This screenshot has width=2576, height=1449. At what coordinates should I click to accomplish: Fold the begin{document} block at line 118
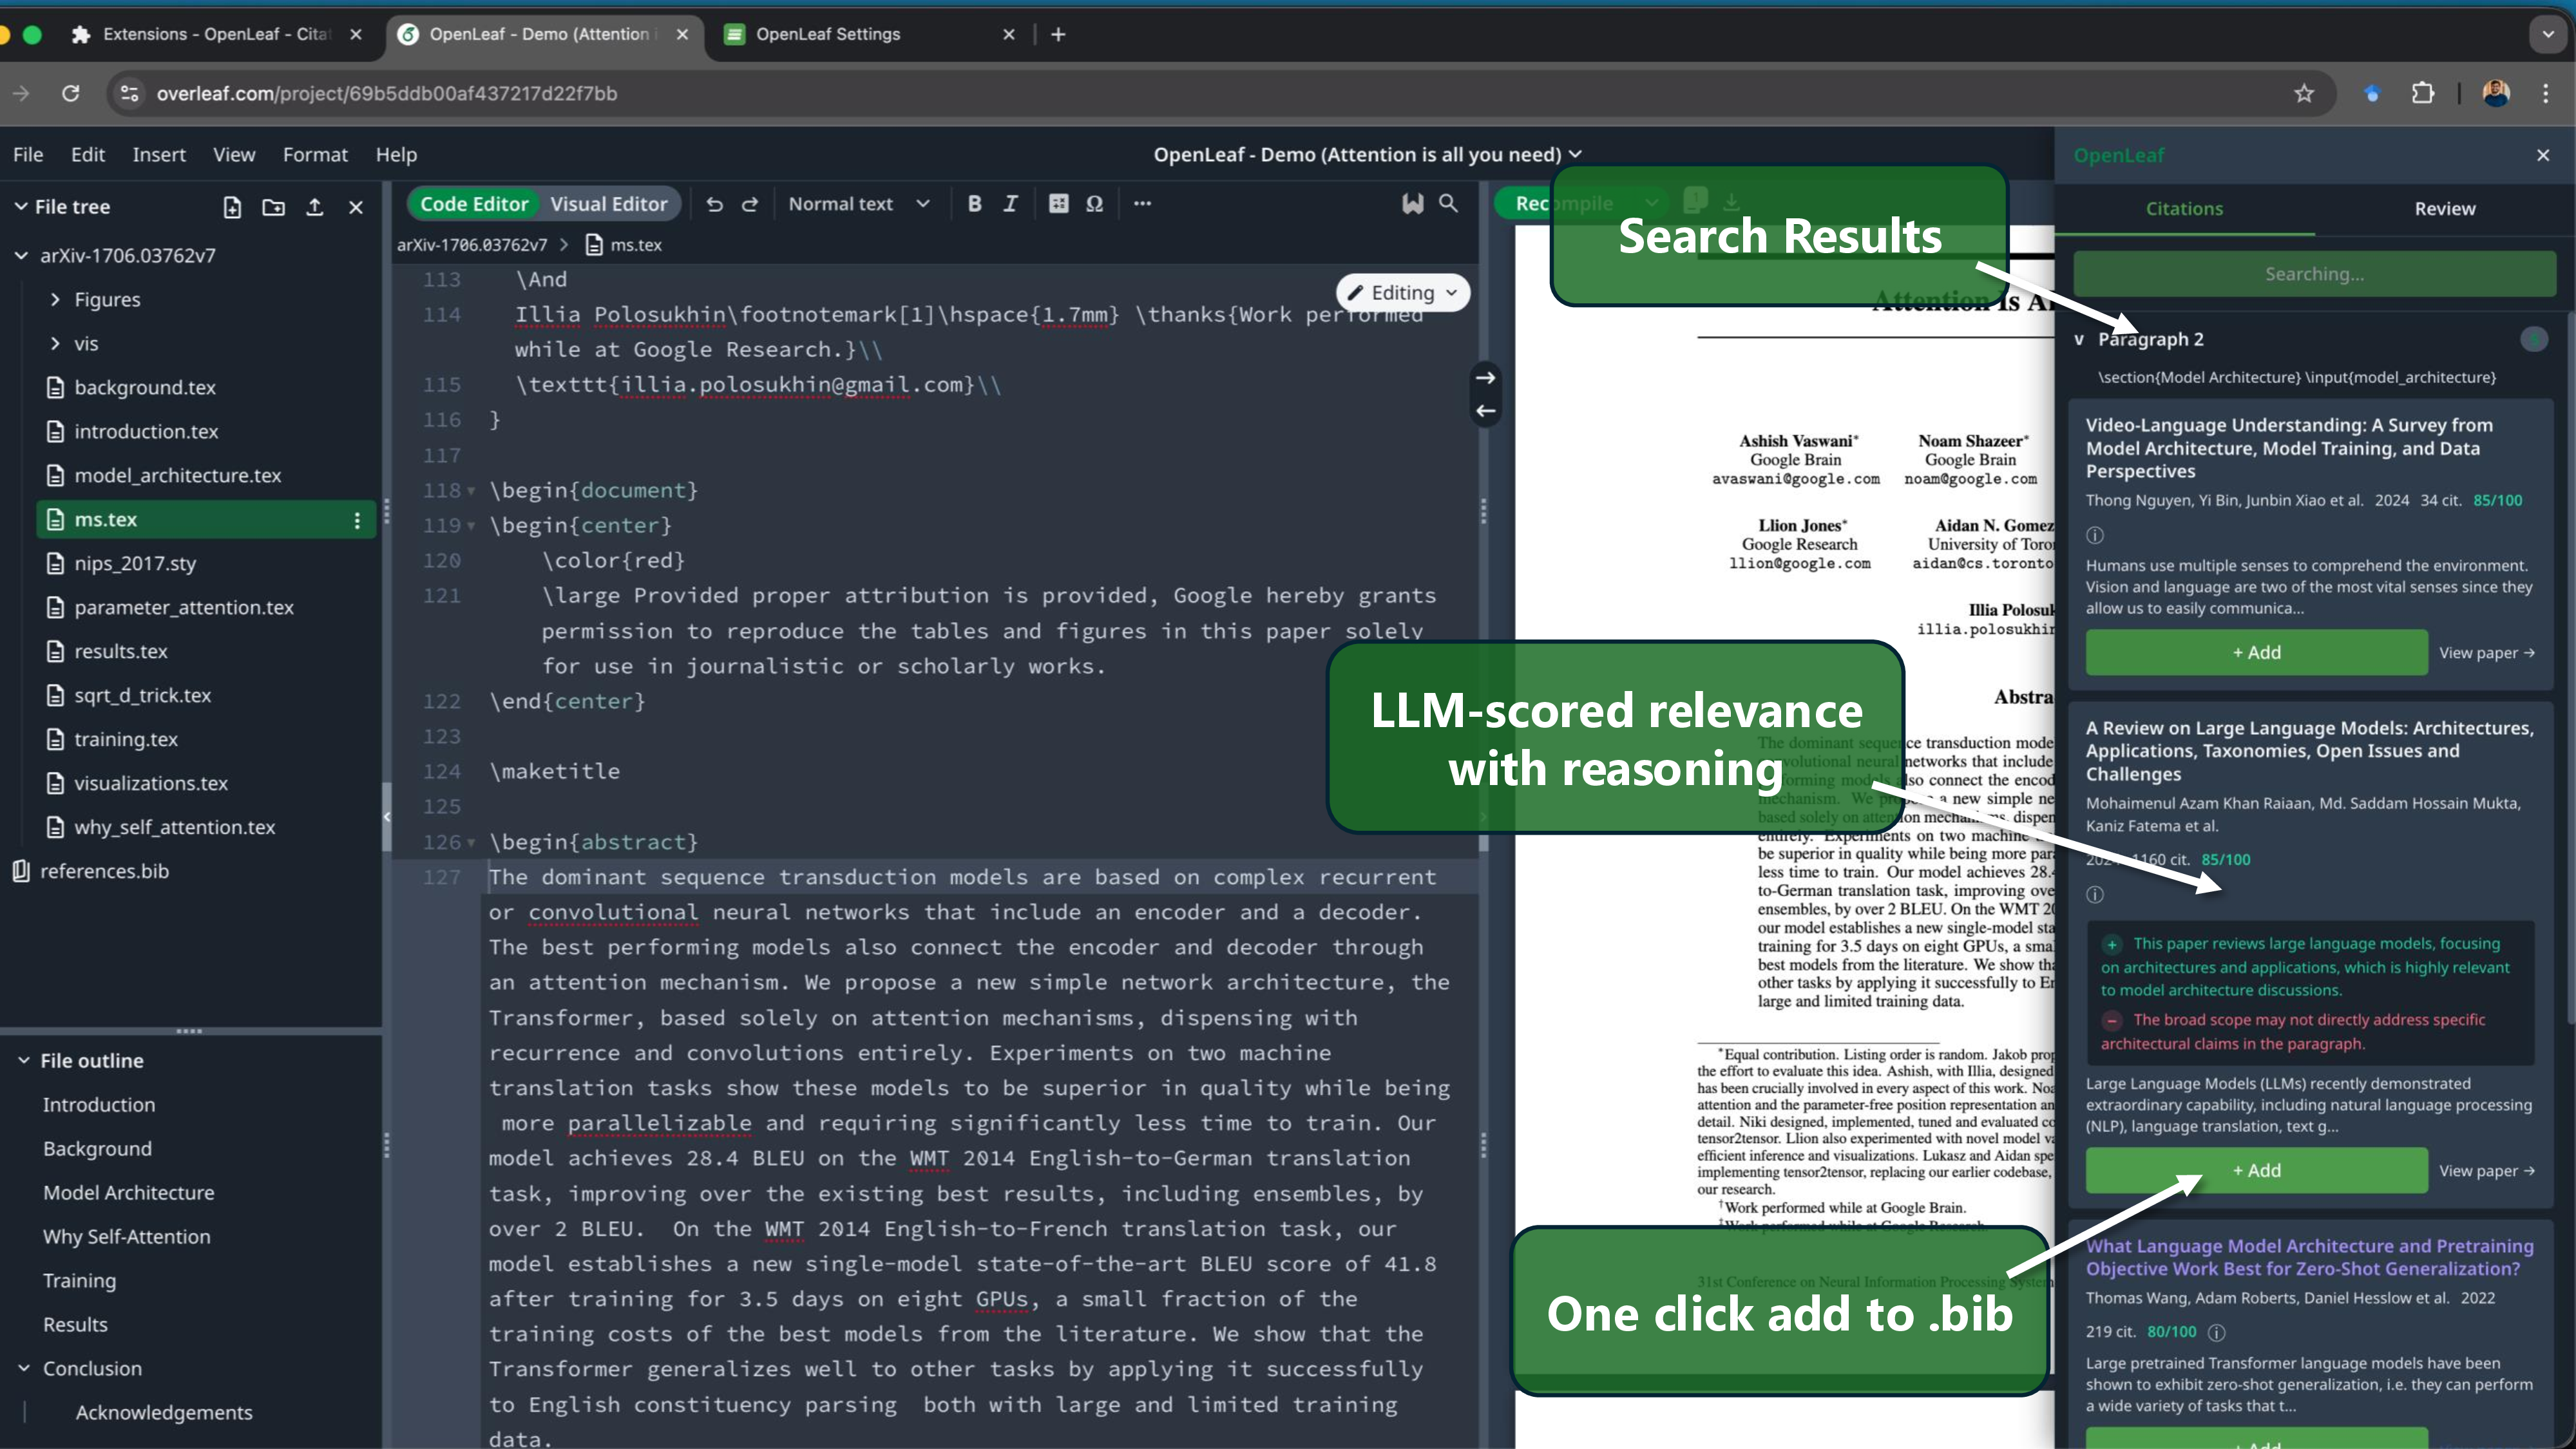pyautogui.click(x=471, y=491)
